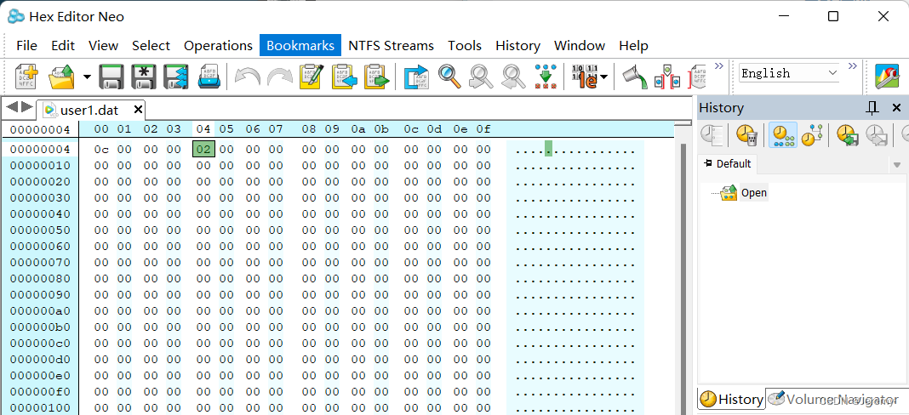The image size is (909, 415).
Task: Click the right tab scroll arrow
Action: [x=26, y=106]
